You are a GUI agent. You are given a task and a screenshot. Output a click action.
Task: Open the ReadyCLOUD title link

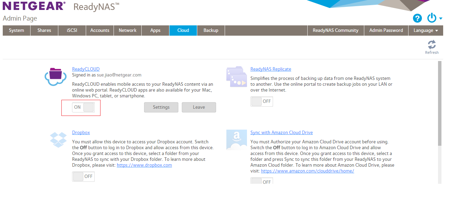pyautogui.click(x=86, y=69)
